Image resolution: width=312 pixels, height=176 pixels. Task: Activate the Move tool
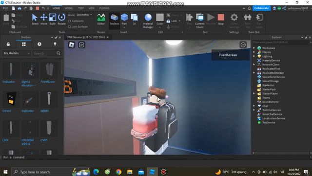43,19
